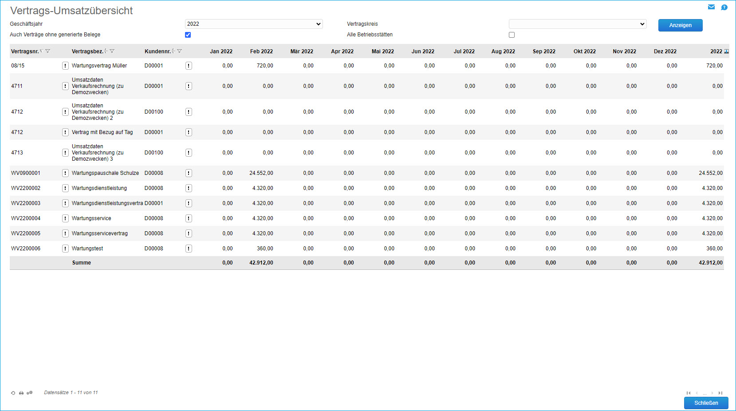Open the help question-mark bubble icon

click(724, 7)
